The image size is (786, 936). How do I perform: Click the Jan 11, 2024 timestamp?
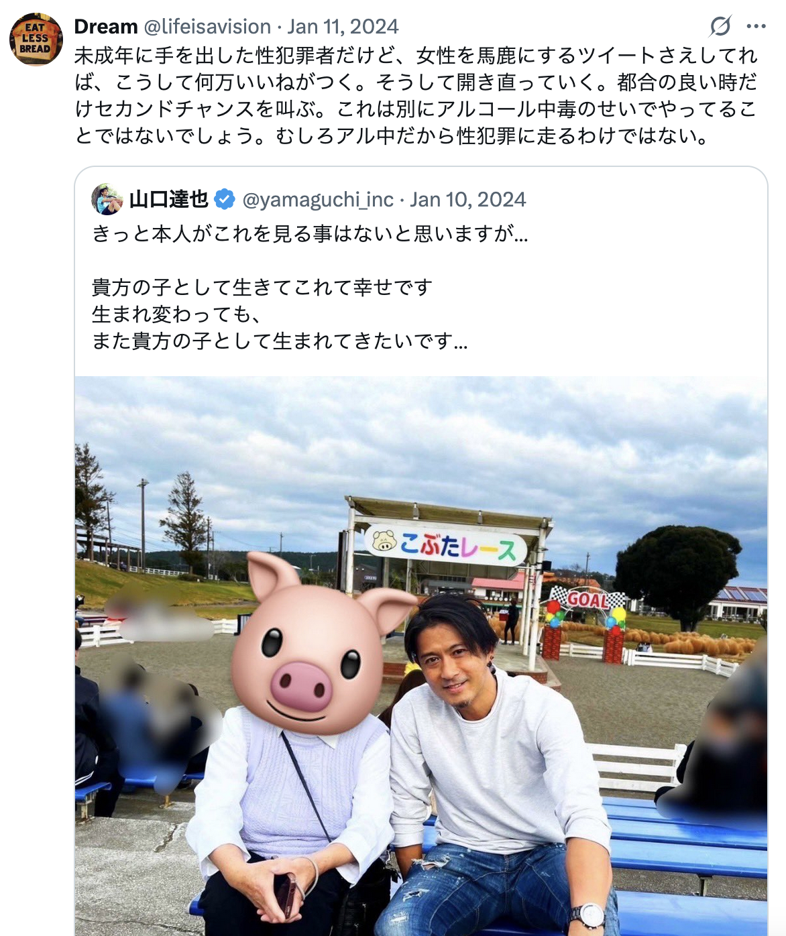click(x=343, y=27)
